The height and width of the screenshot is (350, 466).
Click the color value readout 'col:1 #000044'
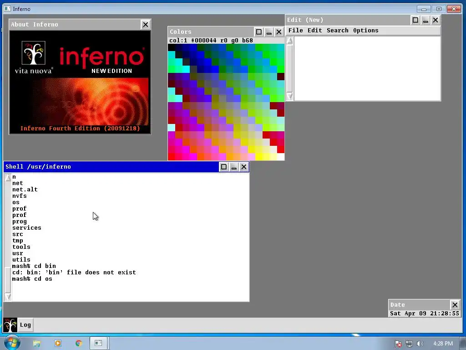click(x=193, y=41)
